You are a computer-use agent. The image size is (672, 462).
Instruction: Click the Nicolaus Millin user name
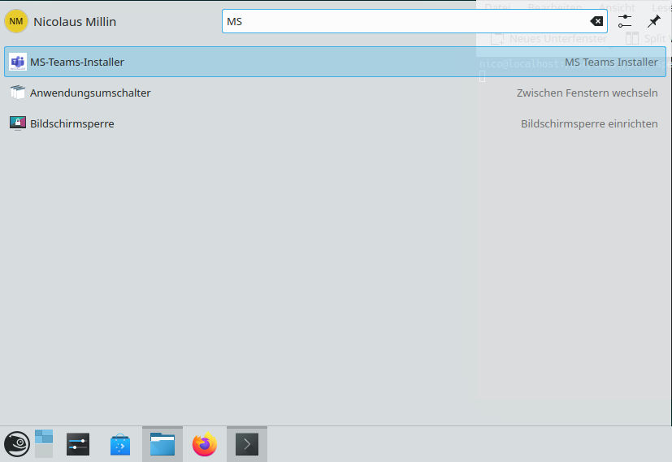point(75,22)
